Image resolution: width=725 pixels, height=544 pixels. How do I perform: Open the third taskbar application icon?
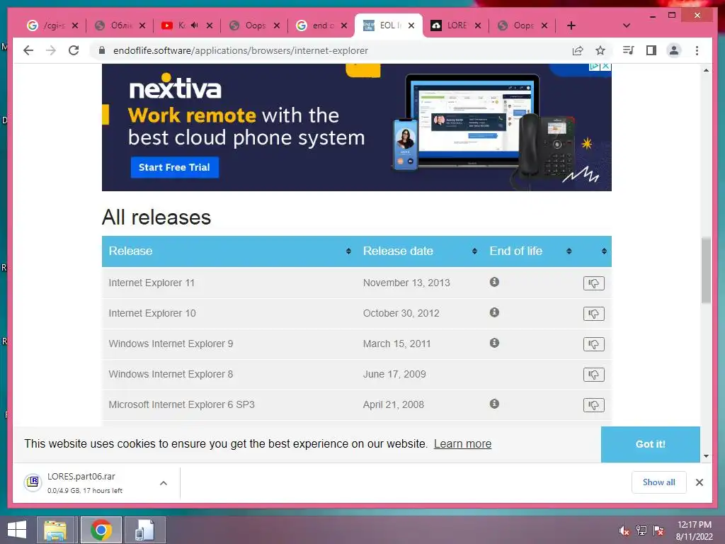(x=144, y=530)
